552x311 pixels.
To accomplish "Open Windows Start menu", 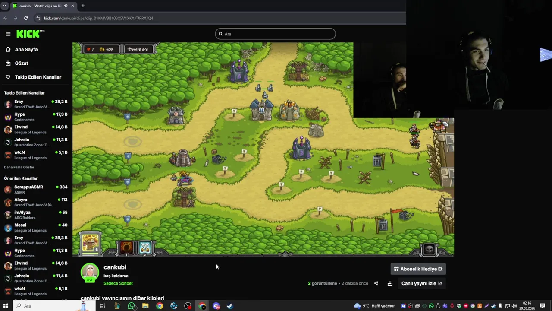I will point(6,306).
